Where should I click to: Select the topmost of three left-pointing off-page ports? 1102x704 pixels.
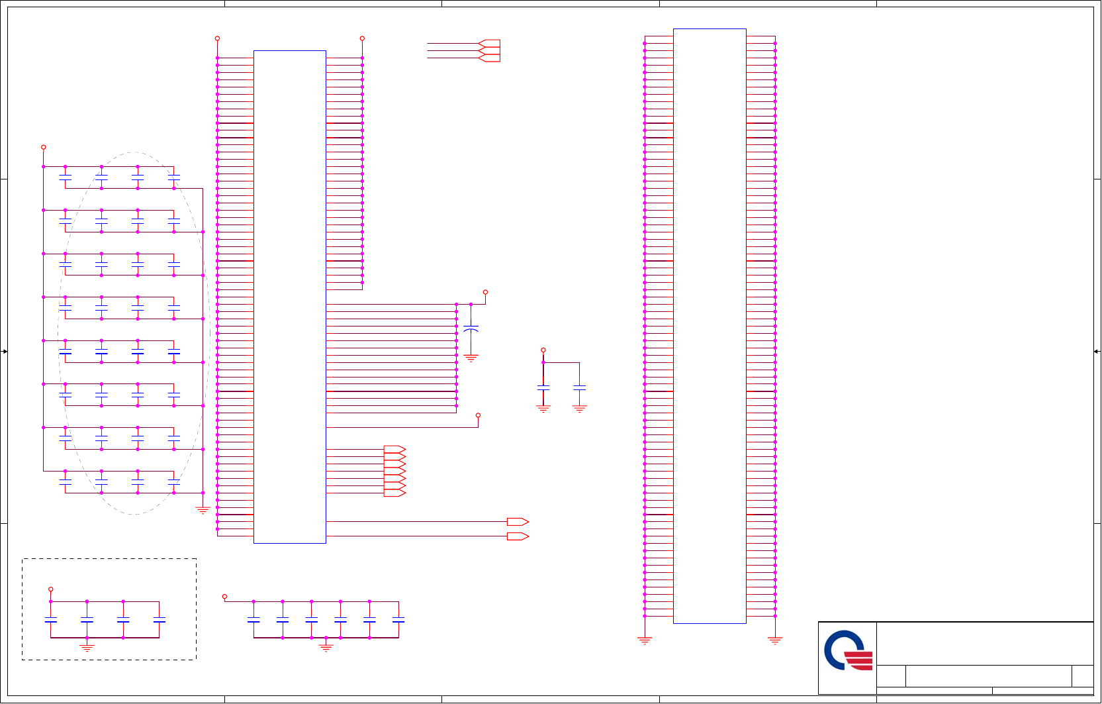pos(489,43)
